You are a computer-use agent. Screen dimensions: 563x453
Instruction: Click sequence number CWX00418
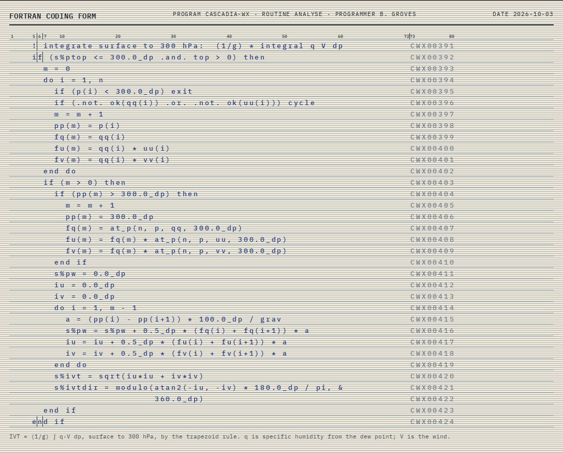pos(432,354)
